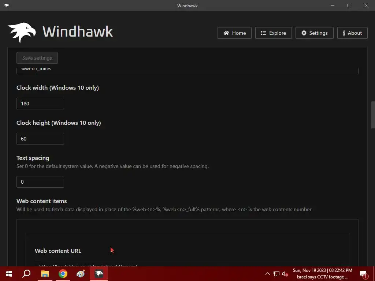Click the network tray icon
Image resolution: width=375 pixels, height=281 pixels.
[x=276, y=274]
